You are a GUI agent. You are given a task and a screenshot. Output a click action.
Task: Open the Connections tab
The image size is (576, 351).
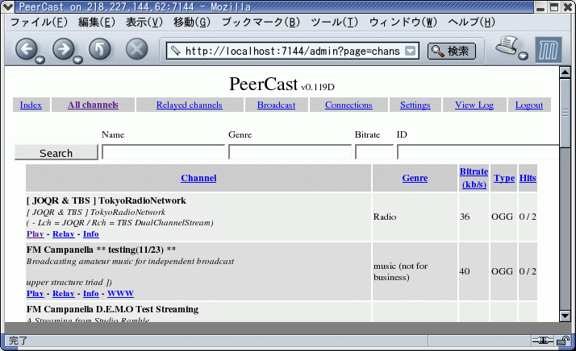(349, 105)
